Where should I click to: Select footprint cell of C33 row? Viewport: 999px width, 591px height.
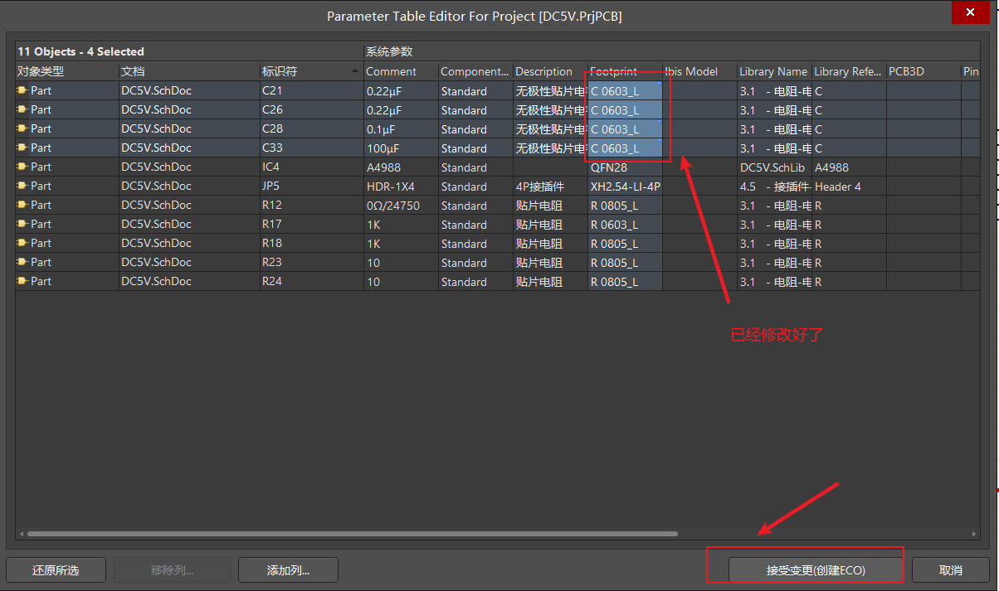tap(625, 148)
